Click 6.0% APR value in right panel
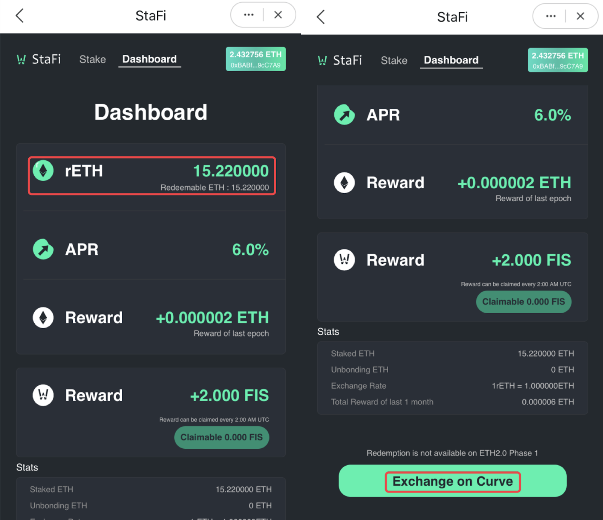This screenshot has width=603, height=520. coord(552,115)
